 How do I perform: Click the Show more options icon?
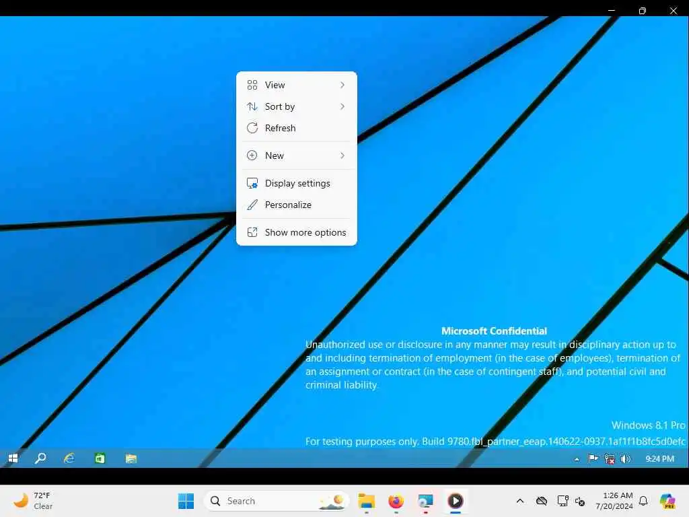pyautogui.click(x=252, y=232)
